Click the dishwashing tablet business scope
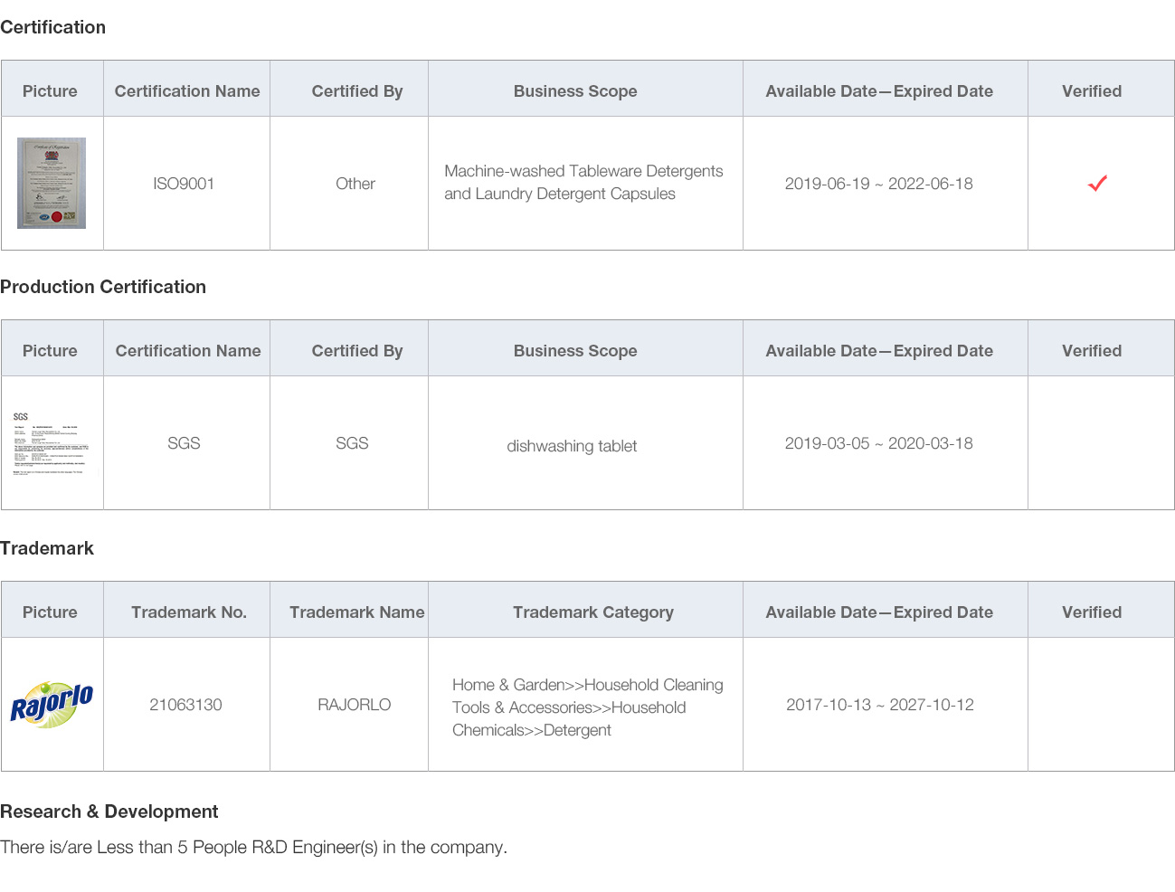This screenshot has width=1175, height=892. coord(572,446)
